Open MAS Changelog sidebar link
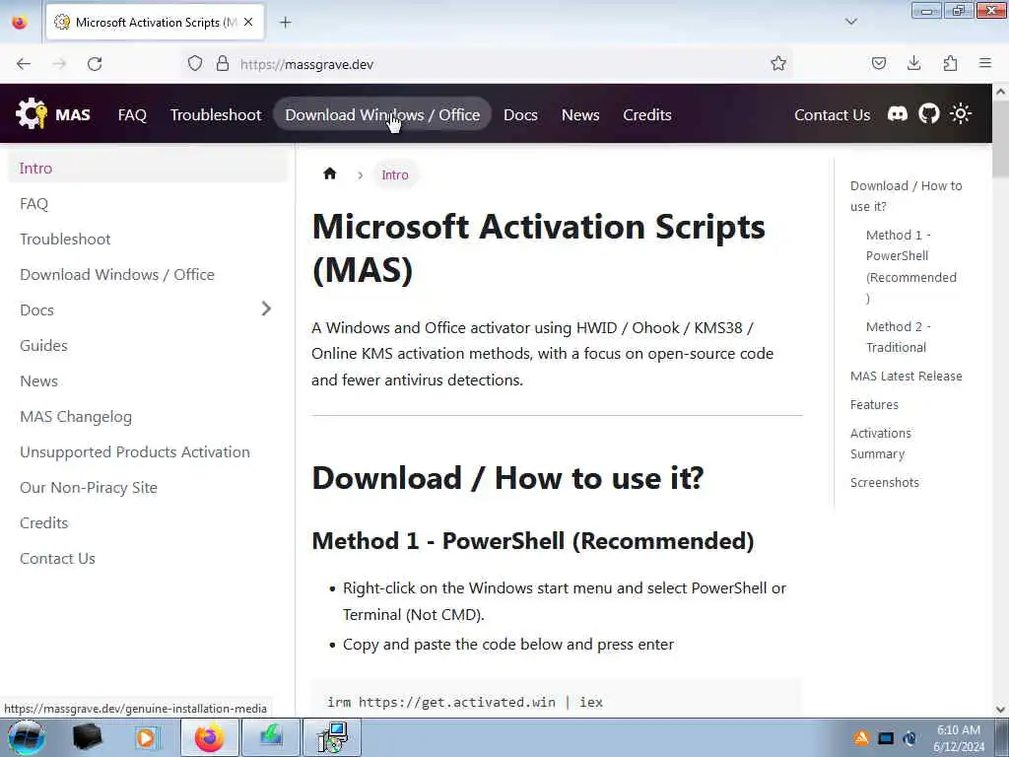Screen dimensions: 1009x757 (x=148, y=417)
